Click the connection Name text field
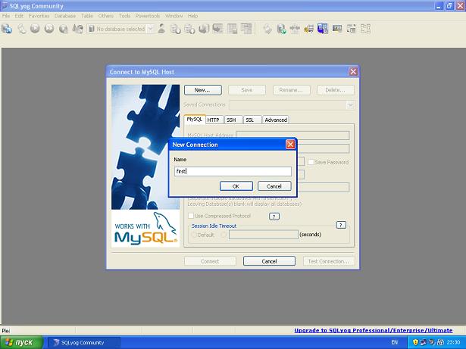Viewport: 466px width, 349px height. (233, 171)
